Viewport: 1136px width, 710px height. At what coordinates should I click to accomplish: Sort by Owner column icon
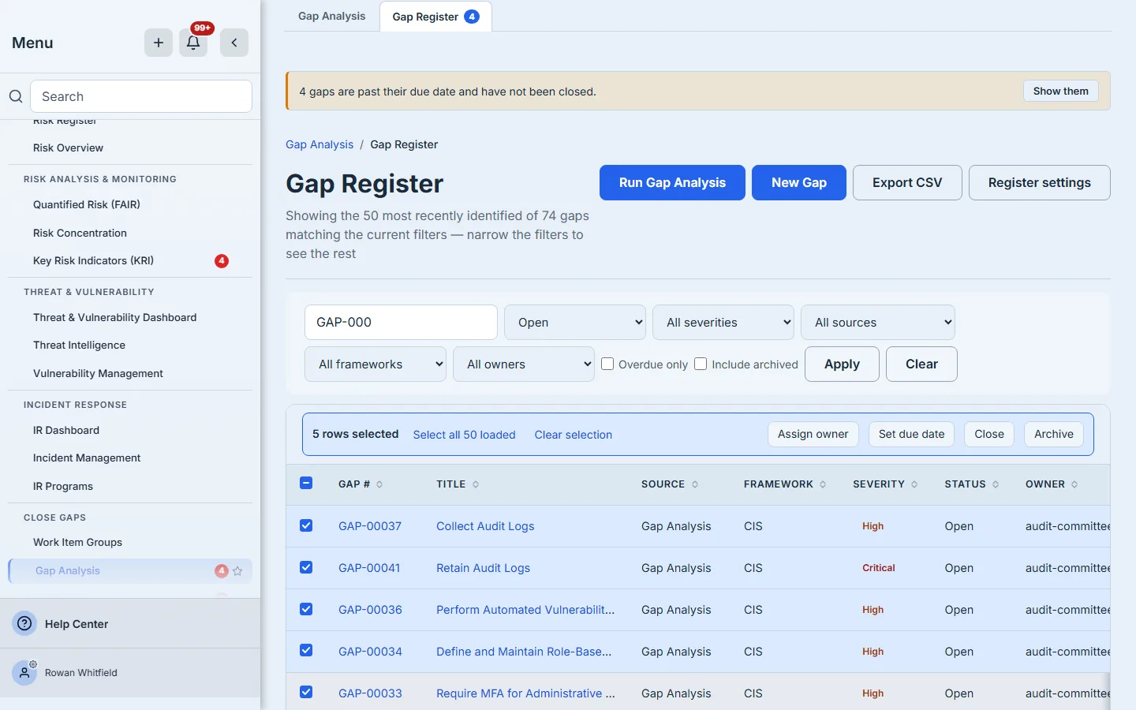(x=1074, y=484)
